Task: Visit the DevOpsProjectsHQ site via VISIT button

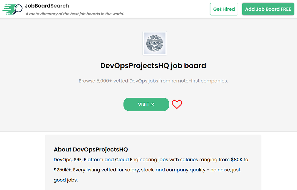Action: pyautogui.click(x=143, y=104)
